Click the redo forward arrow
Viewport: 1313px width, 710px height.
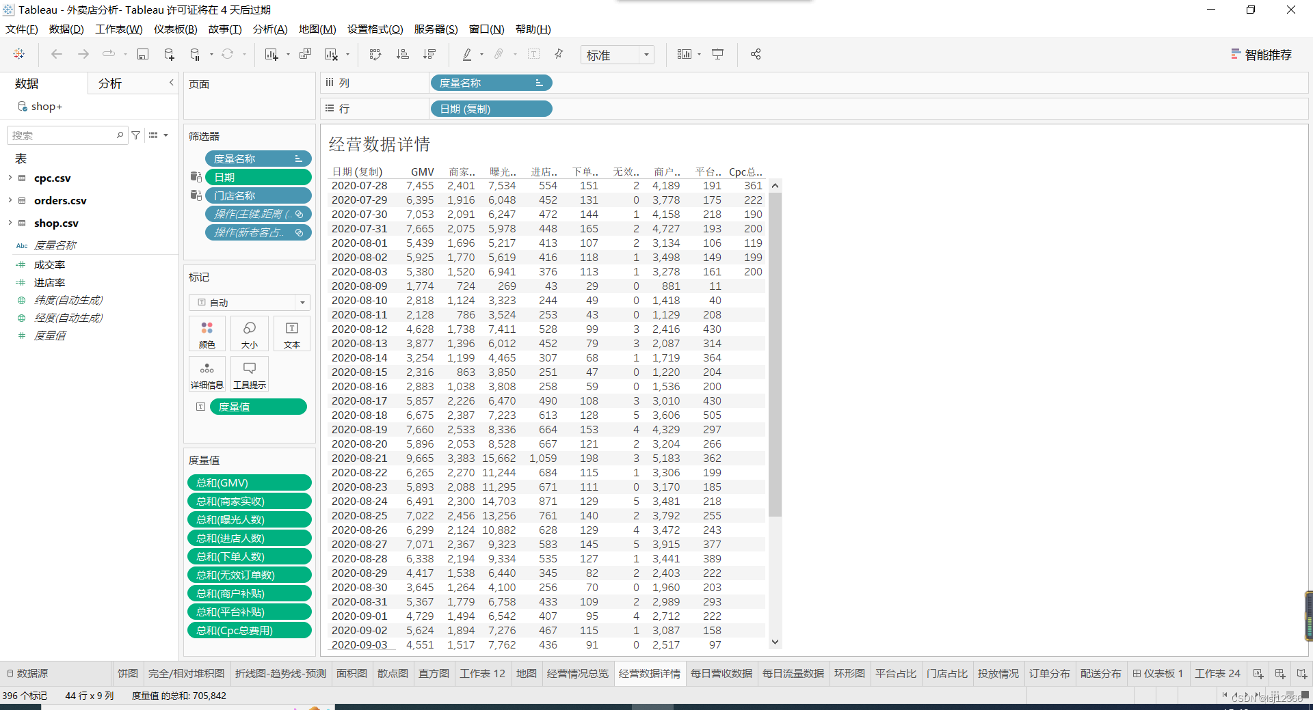pyautogui.click(x=83, y=54)
